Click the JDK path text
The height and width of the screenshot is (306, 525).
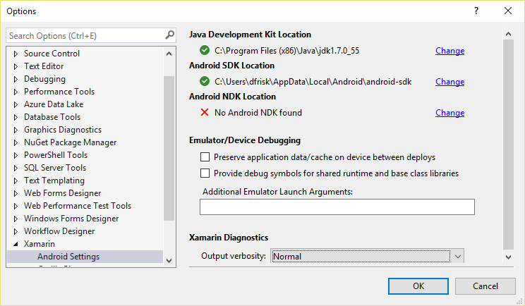[x=287, y=51]
